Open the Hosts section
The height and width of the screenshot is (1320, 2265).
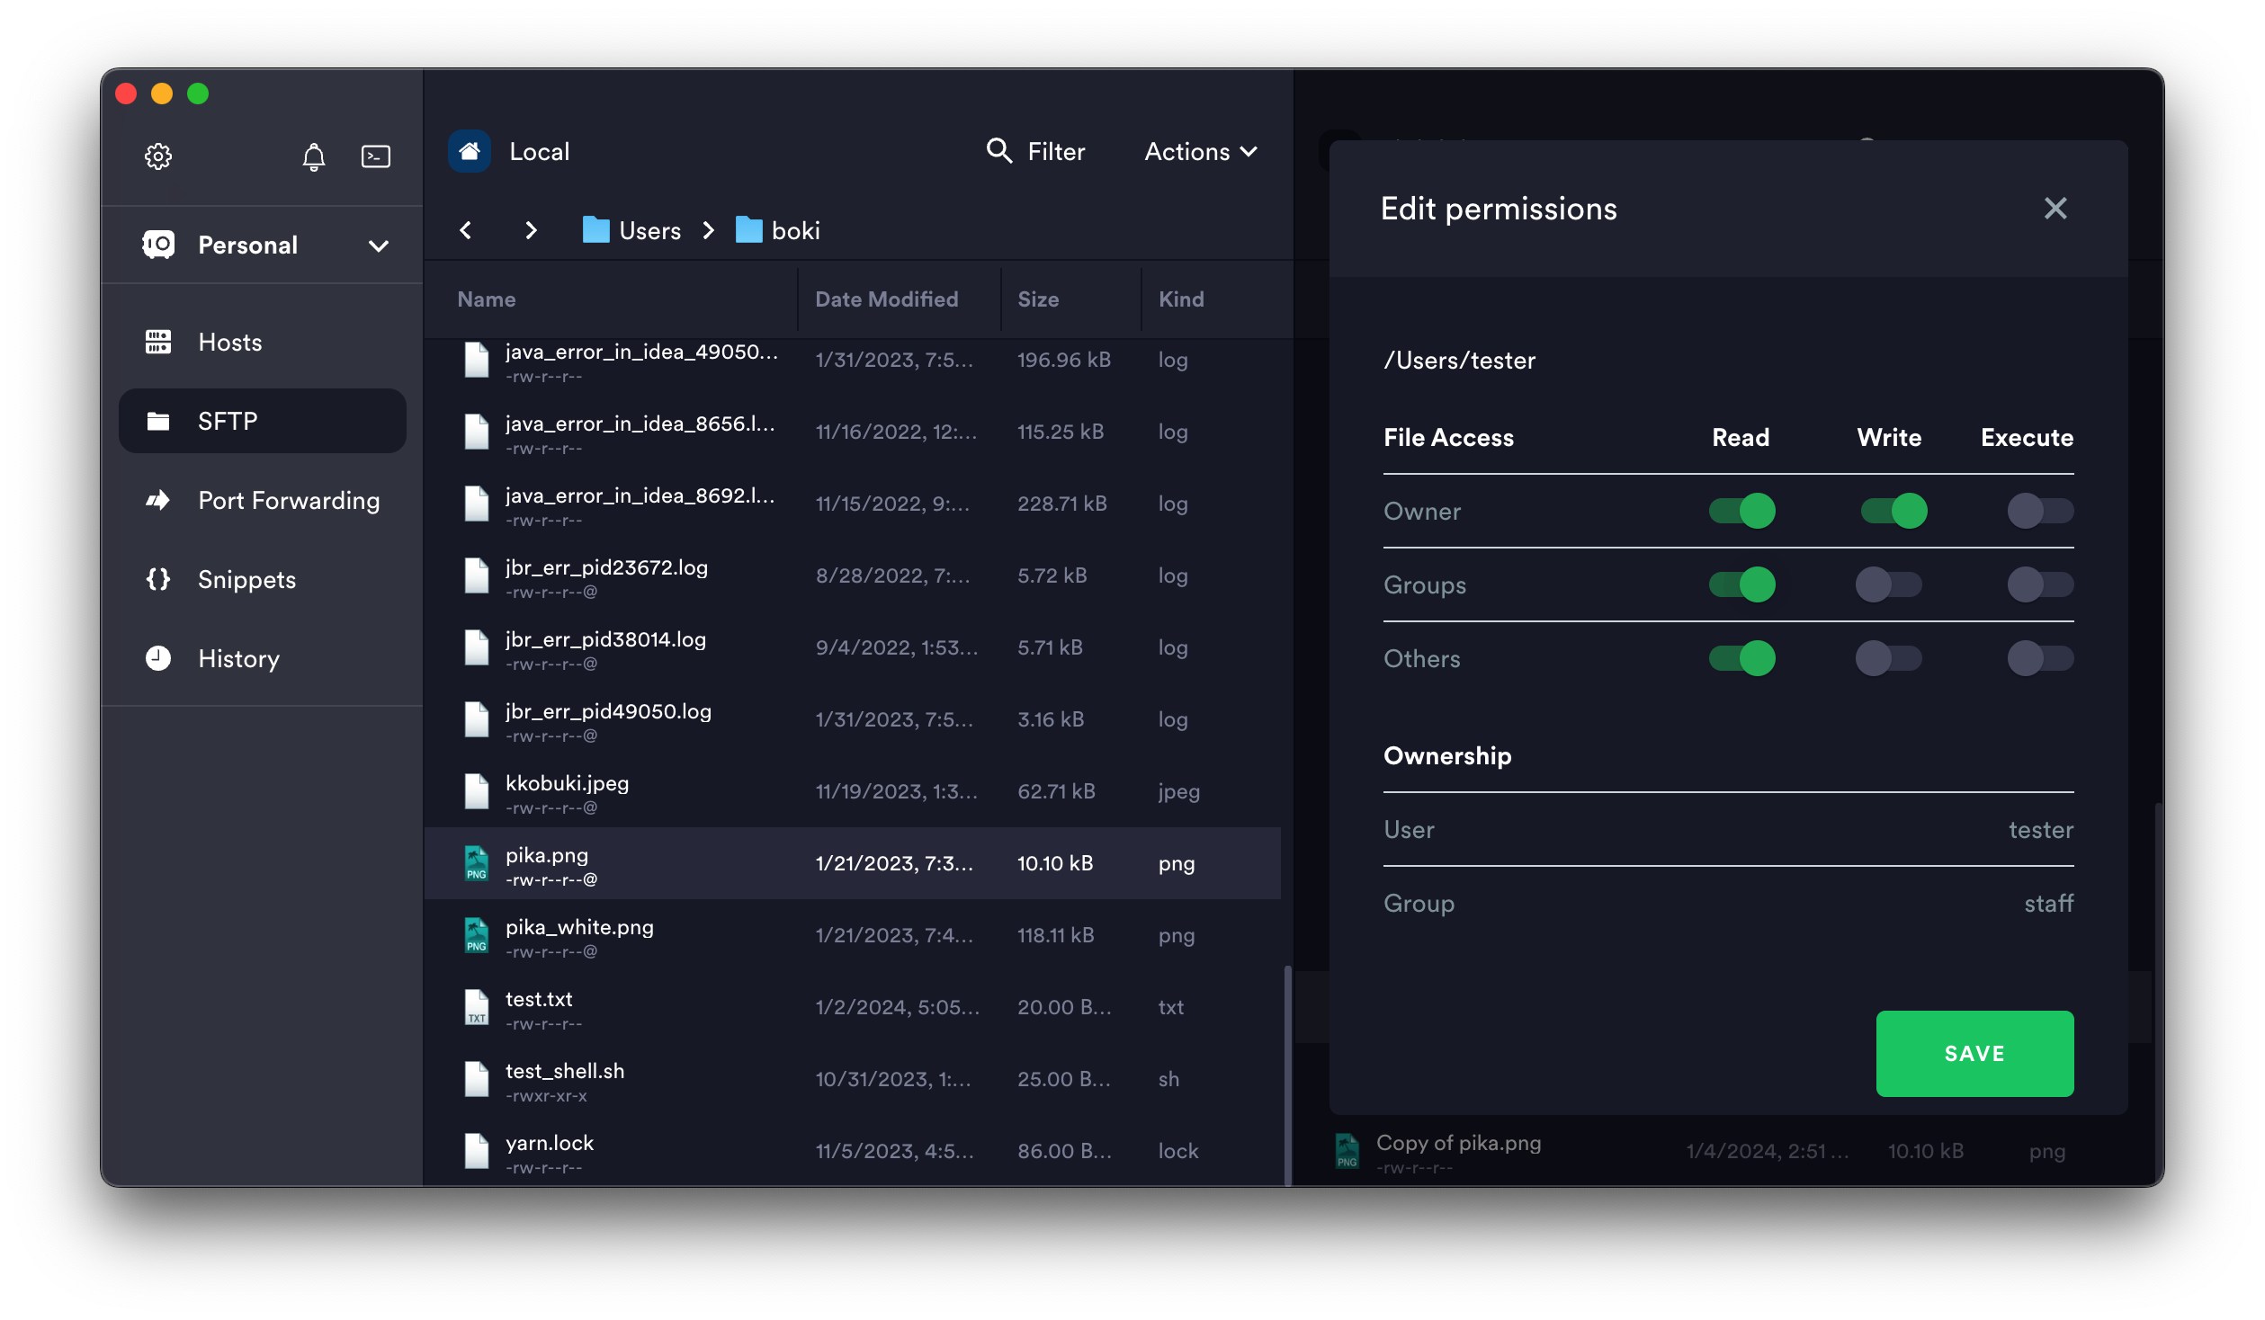229,342
